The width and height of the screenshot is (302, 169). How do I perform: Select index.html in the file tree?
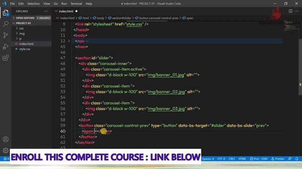coord(26,44)
